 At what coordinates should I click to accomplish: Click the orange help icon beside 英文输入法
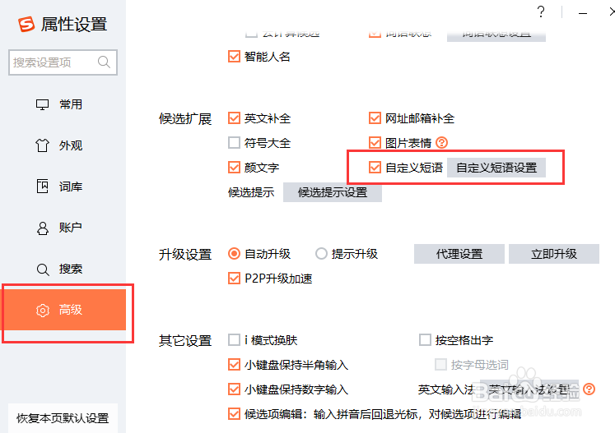tap(589, 389)
